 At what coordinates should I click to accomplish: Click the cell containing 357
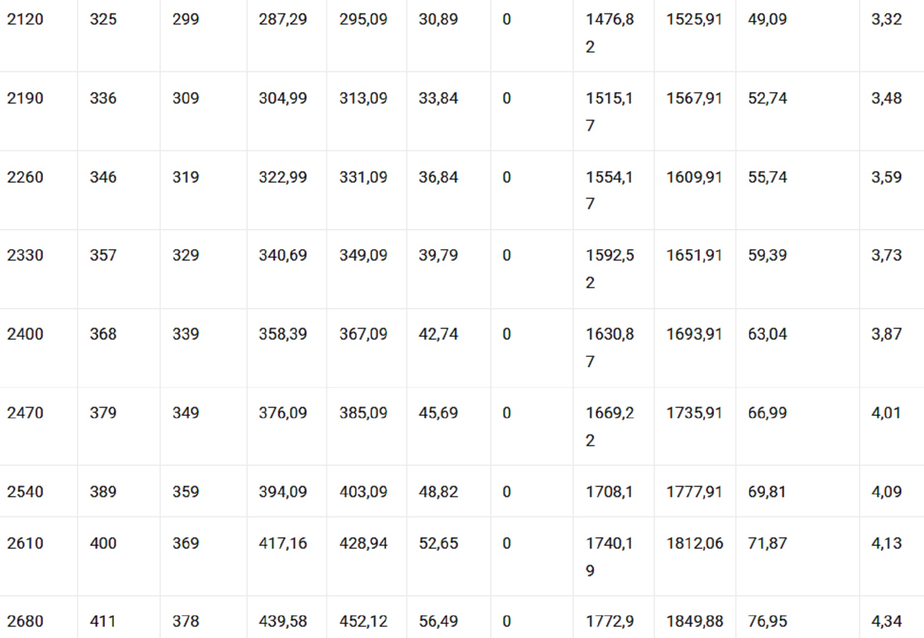point(103,255)
